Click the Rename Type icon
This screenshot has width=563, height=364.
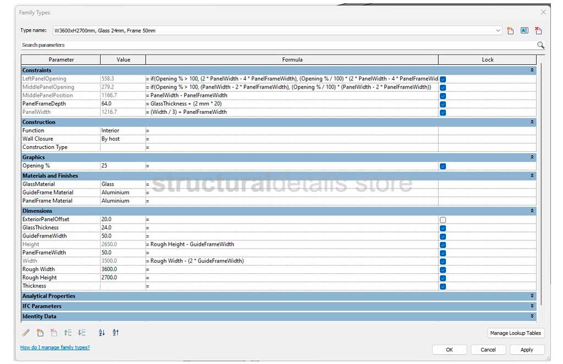coord(525,31)
